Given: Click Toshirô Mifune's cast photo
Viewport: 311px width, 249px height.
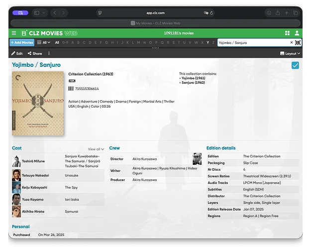Looking at the screenshot, I should 16,161.
